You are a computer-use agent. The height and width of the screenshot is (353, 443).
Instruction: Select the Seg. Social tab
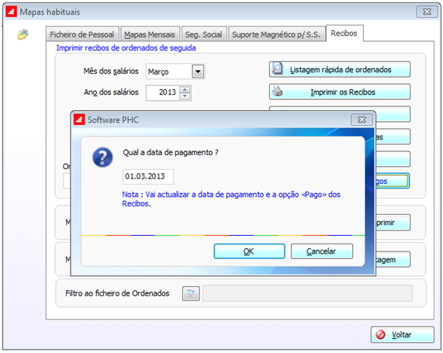[x=204, y=34]
